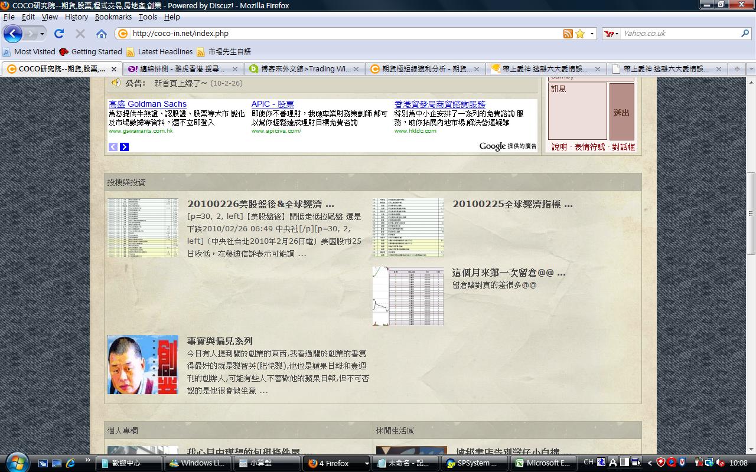The width and height of the screenshot is (756, 472).
Task: Show the previous Google ad set
Action: click(x=113, y=146)
